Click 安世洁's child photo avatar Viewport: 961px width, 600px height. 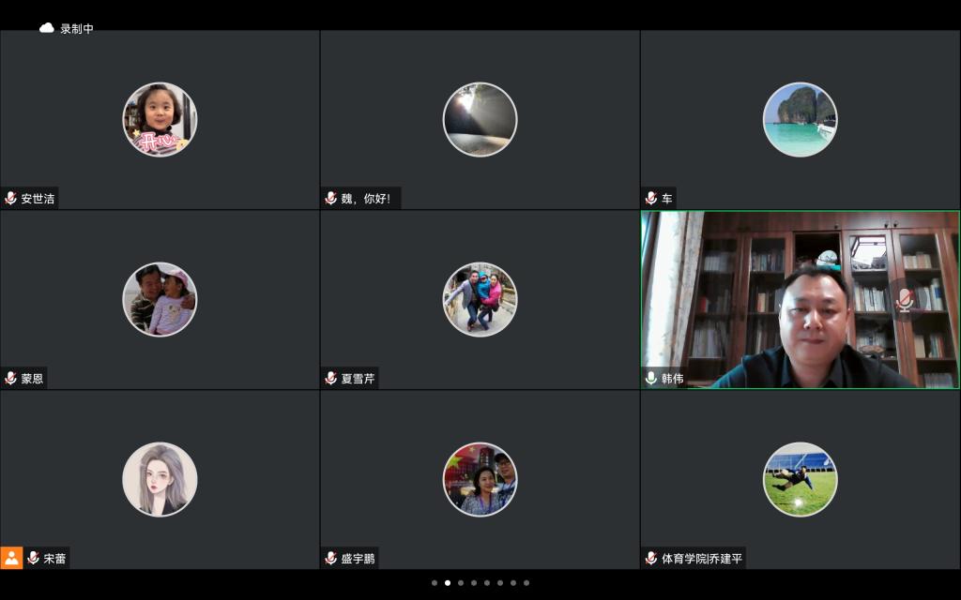pyautogui.click(x=160, y=119)
